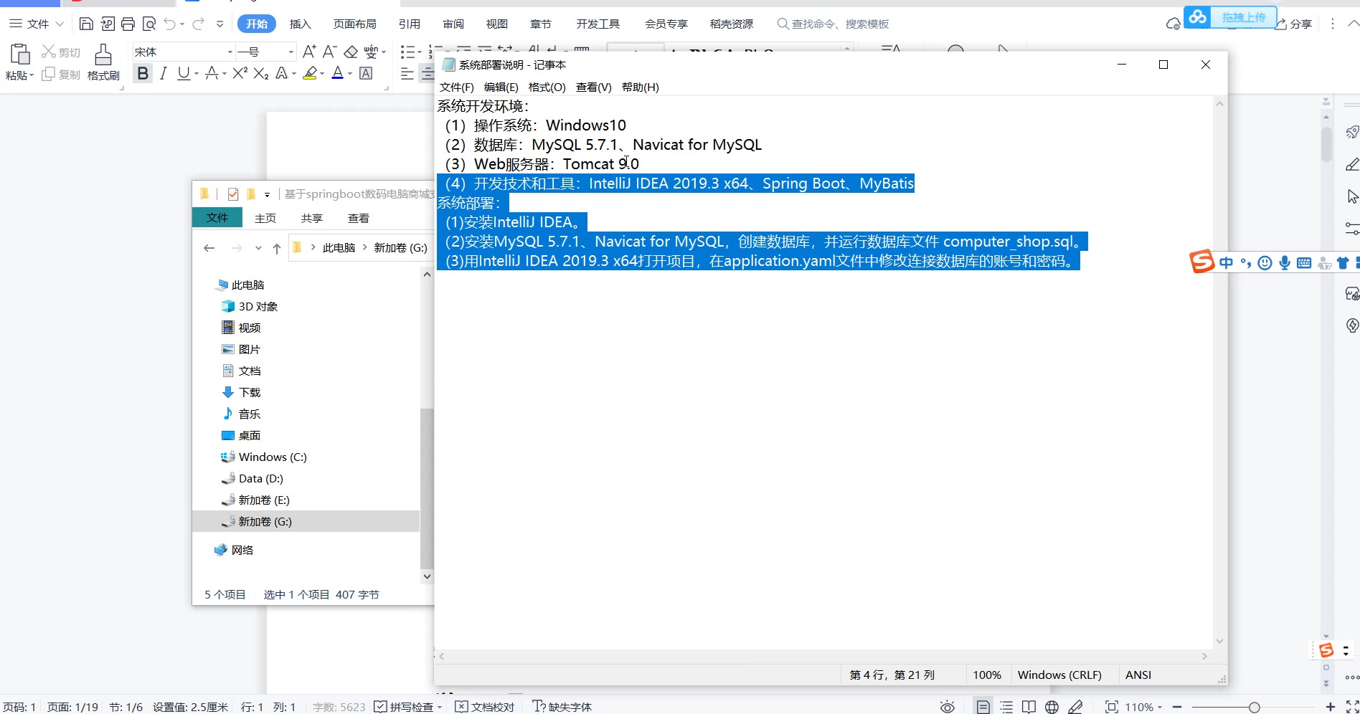Click 文档校对 in WPS status bar
This screenshot has height=714, width=1360.
[x=485, y=707]
